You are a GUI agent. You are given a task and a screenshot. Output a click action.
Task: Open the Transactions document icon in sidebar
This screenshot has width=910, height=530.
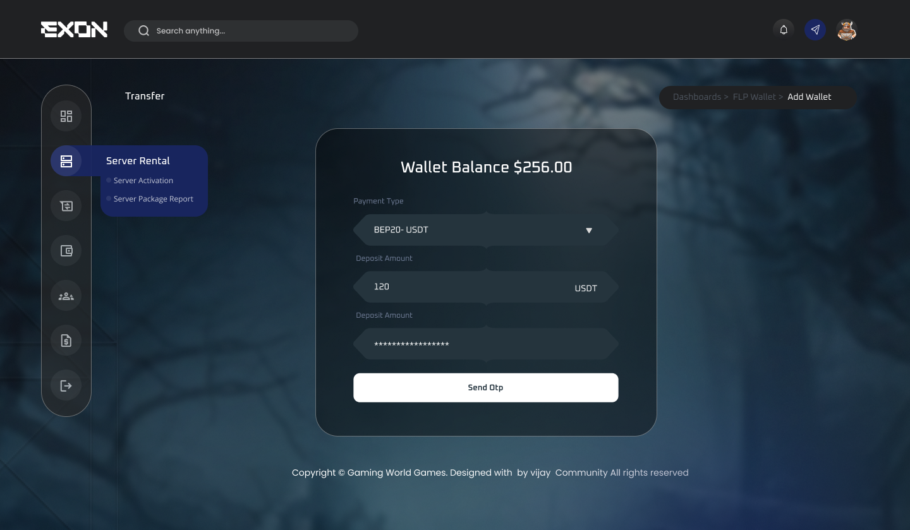(66, 340)
